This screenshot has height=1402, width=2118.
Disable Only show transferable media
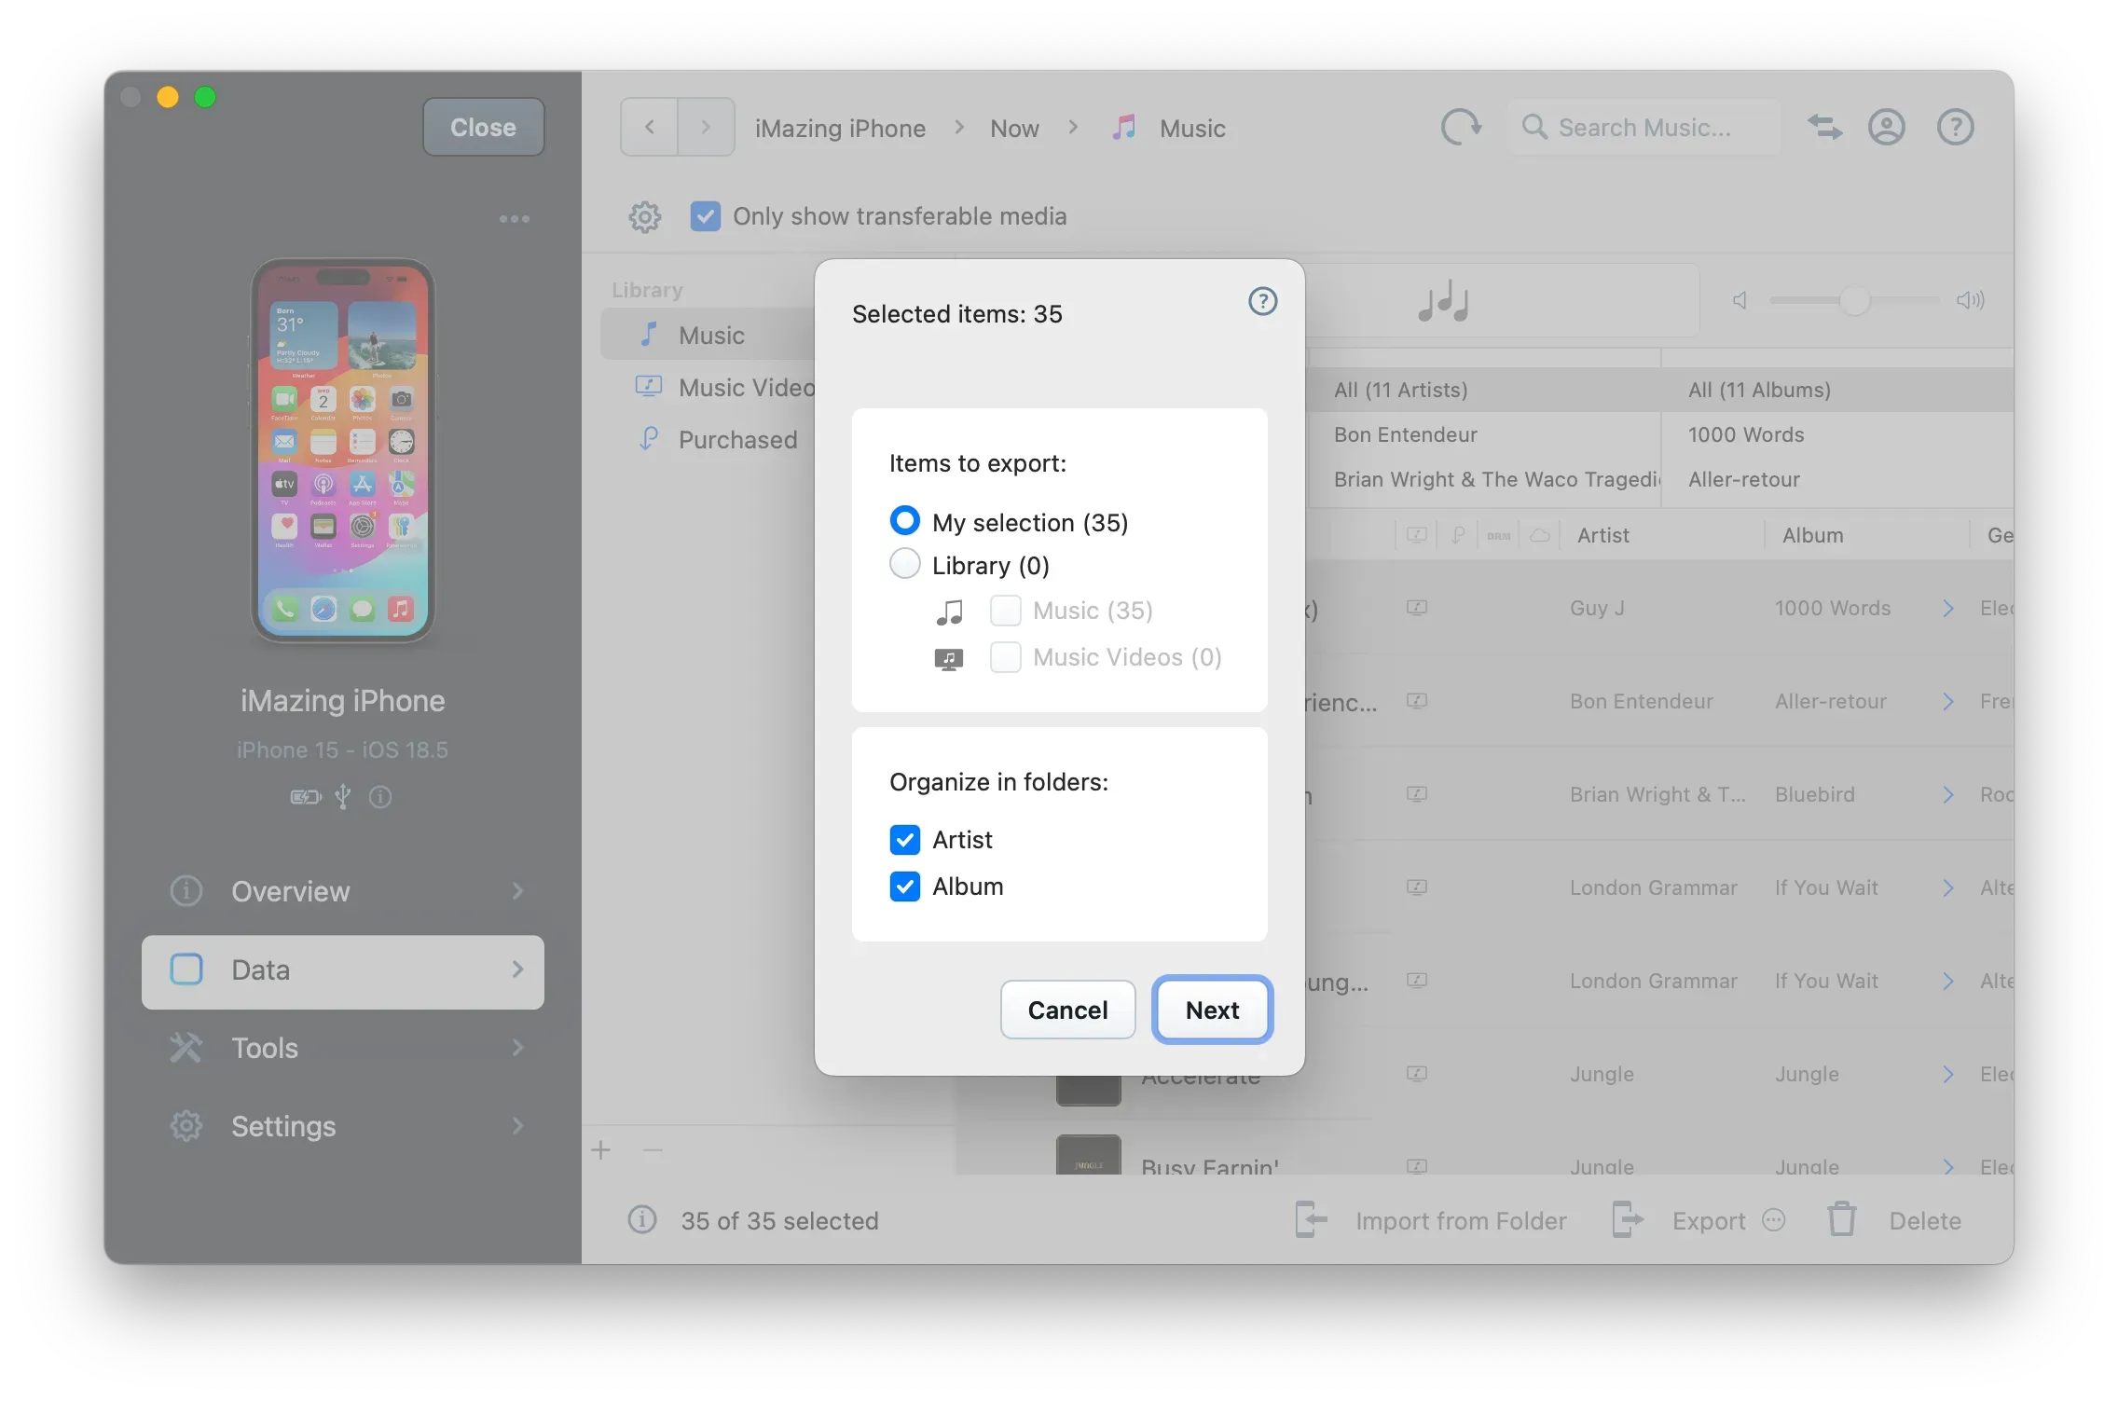click(x=706, y=216)
